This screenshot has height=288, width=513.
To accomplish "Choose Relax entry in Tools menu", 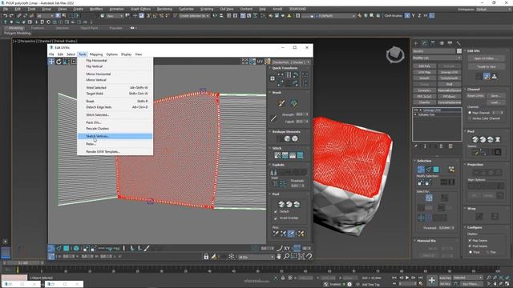I will 115,144.
